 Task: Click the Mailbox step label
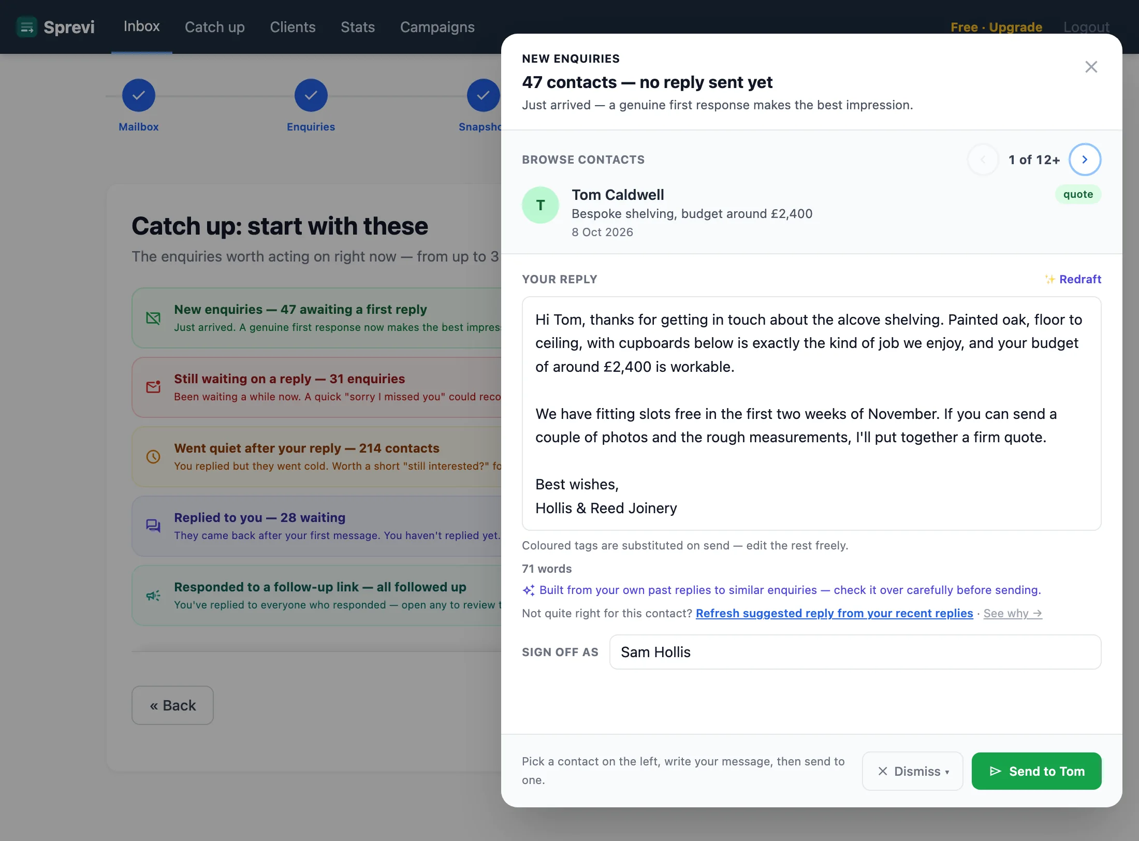click(x=139, y=127)
